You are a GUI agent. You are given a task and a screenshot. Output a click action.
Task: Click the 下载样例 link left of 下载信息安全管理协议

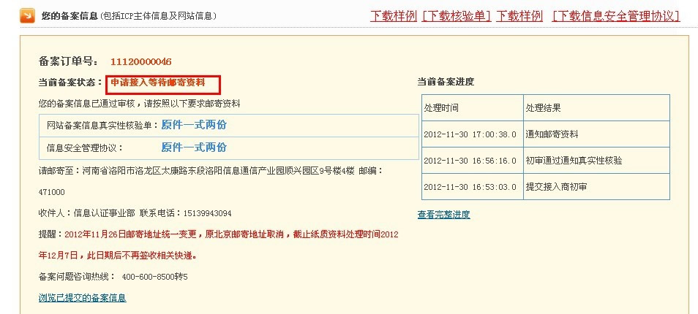(x=519, y=15)
